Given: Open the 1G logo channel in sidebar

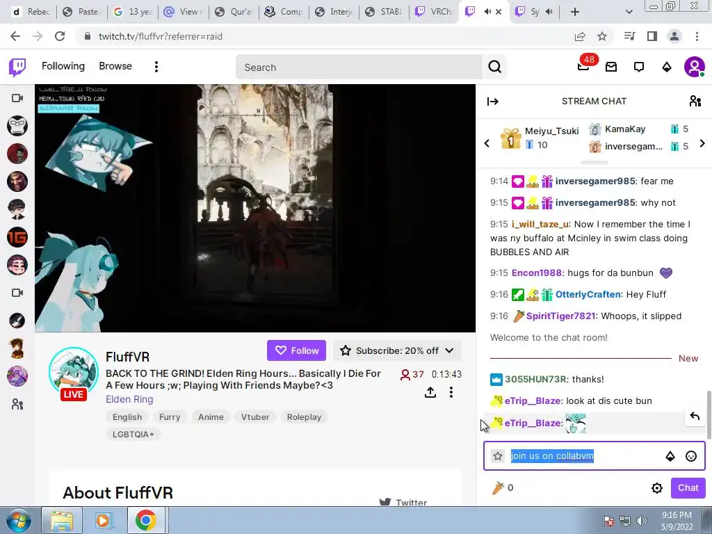Looking at the screenshot, I should point(17,237).
